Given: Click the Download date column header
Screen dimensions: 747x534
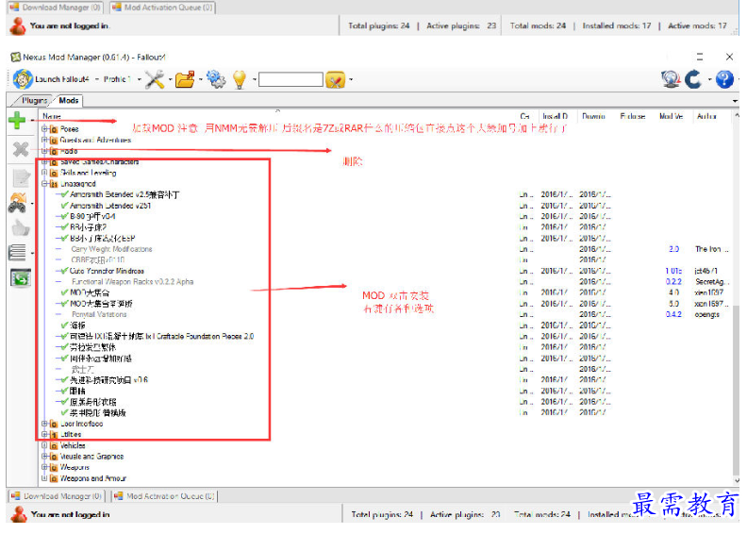Looking at the screenshot, I should click(x=593, y=116).
